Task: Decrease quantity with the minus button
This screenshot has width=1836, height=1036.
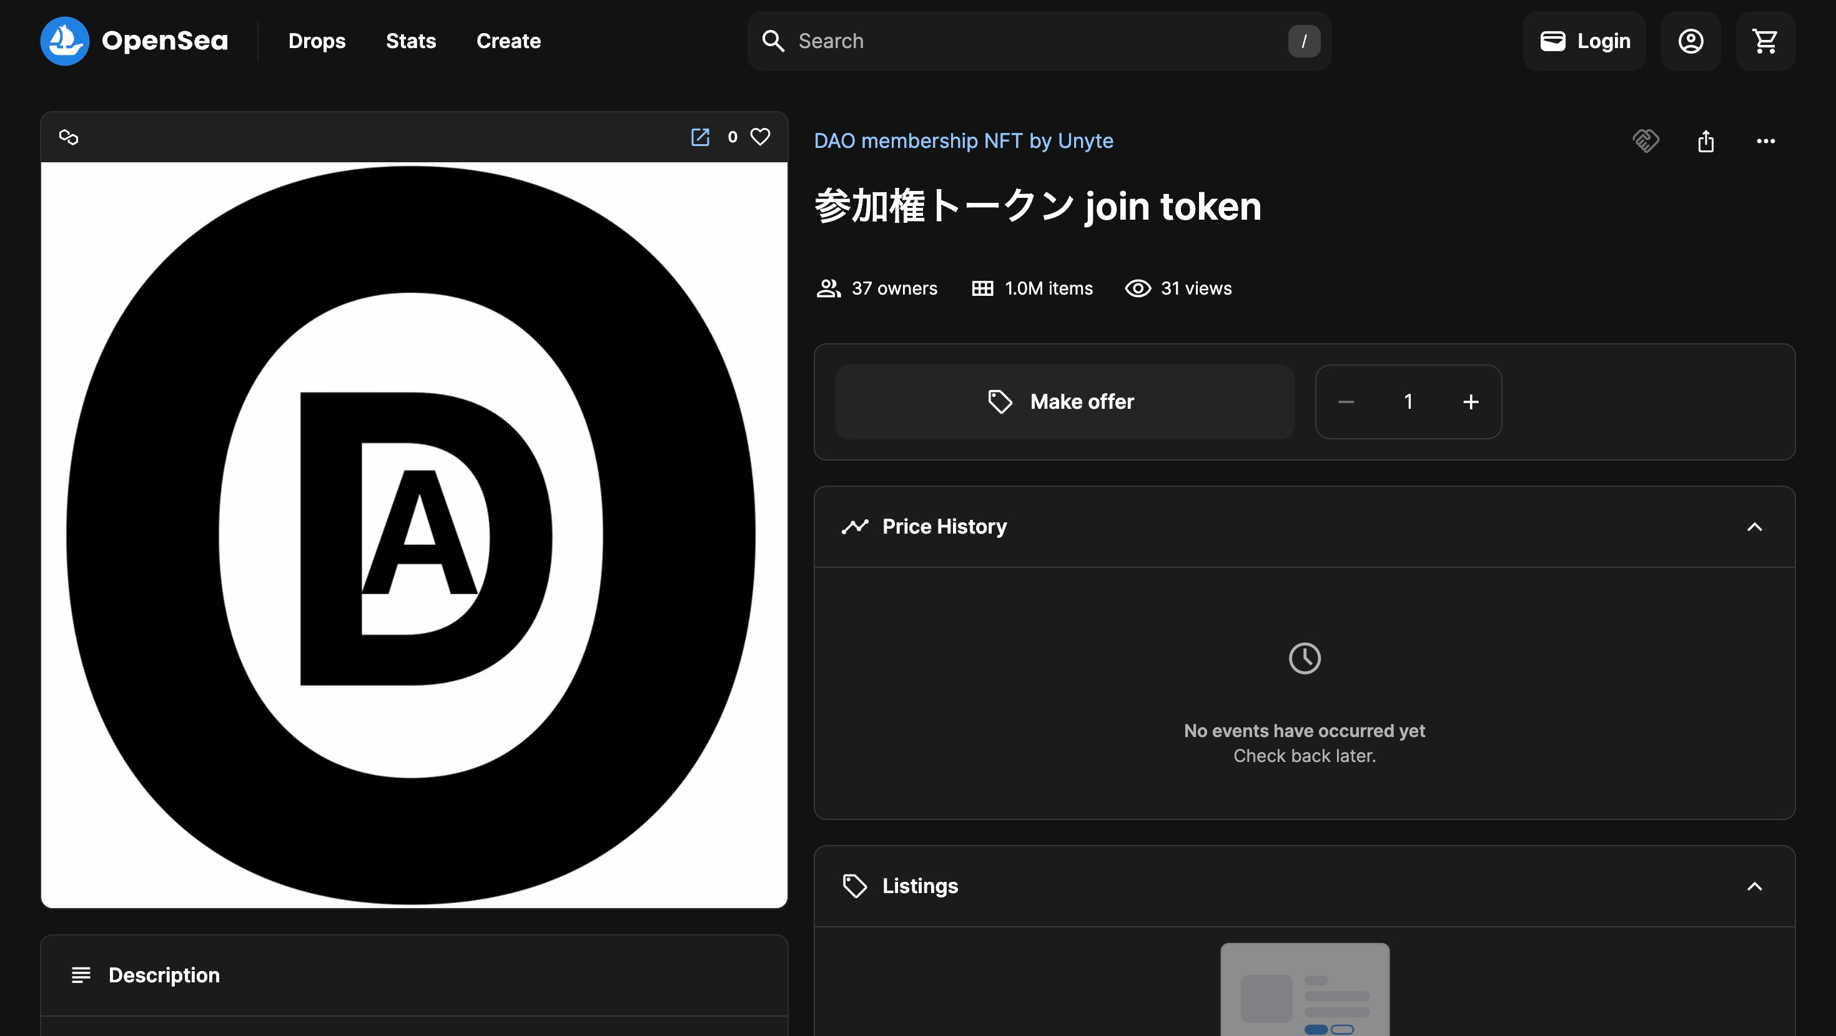Action: [1346, 402]
